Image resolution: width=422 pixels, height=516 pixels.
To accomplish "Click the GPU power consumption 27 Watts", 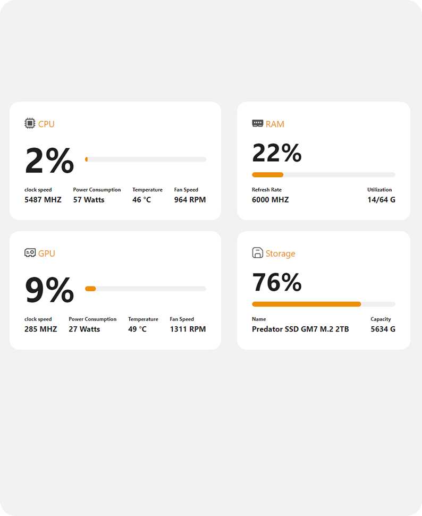I will coord(85,329).
